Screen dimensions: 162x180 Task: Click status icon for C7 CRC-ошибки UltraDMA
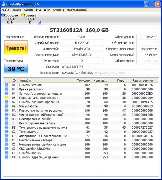pyautogui.click(x=6, y=149)
